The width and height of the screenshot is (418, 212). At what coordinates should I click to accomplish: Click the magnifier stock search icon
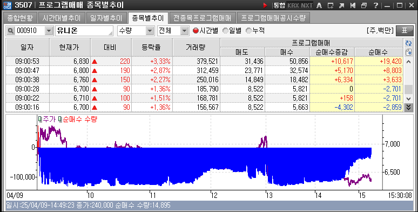click(x=10, y=31)
